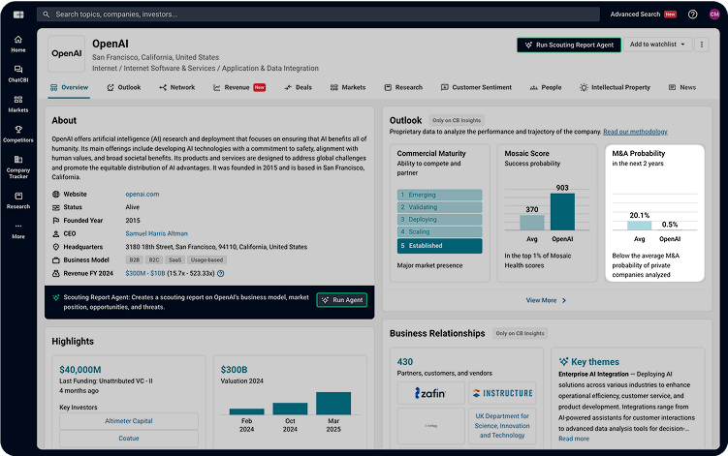This screenshot has width=728, height=456.
Task: Go to Markets sidebar icon
Action: [x=18, y=103]
